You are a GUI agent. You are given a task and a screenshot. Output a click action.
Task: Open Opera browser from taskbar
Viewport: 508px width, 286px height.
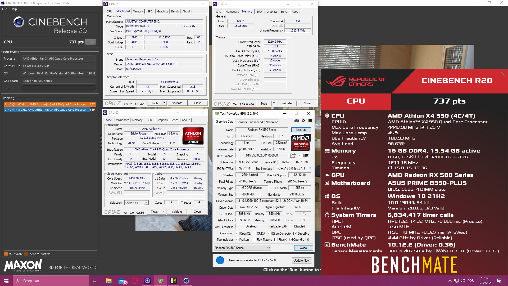[x=135, y=281]
